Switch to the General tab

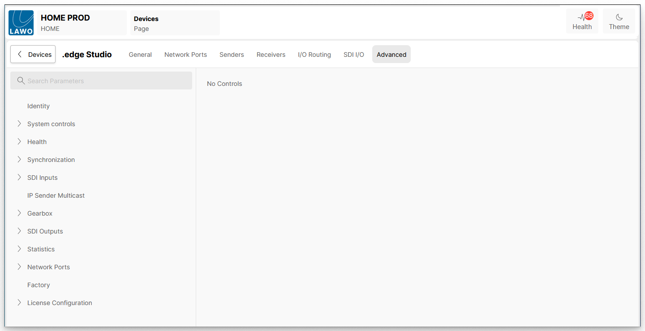click(140, 55)
